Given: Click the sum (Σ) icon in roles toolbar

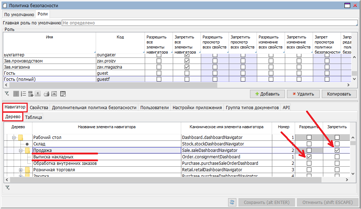Looking at the screenshot, I should click(x=38, y=94).
